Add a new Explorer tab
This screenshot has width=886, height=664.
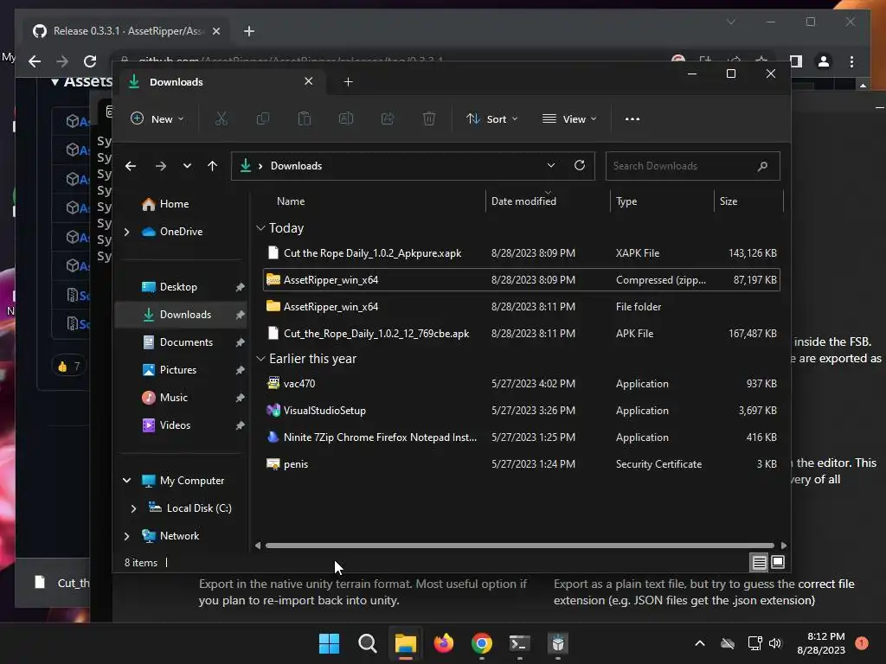click(348, 82)
